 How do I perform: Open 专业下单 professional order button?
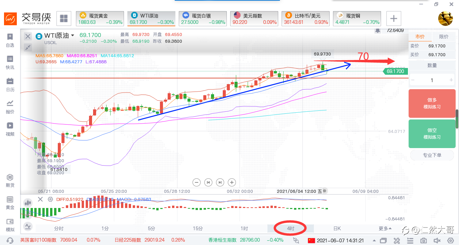(432, 155)
